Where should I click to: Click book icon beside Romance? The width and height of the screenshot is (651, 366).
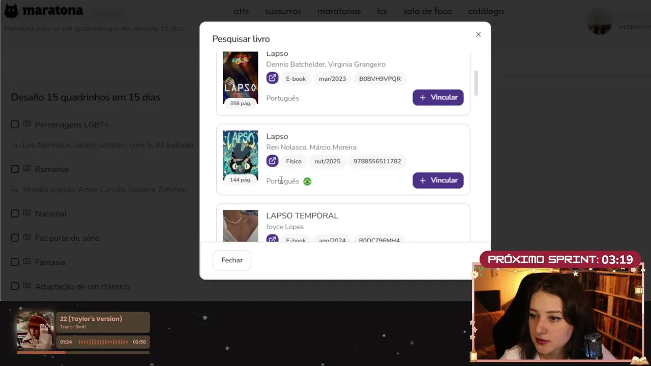(27, 169)
